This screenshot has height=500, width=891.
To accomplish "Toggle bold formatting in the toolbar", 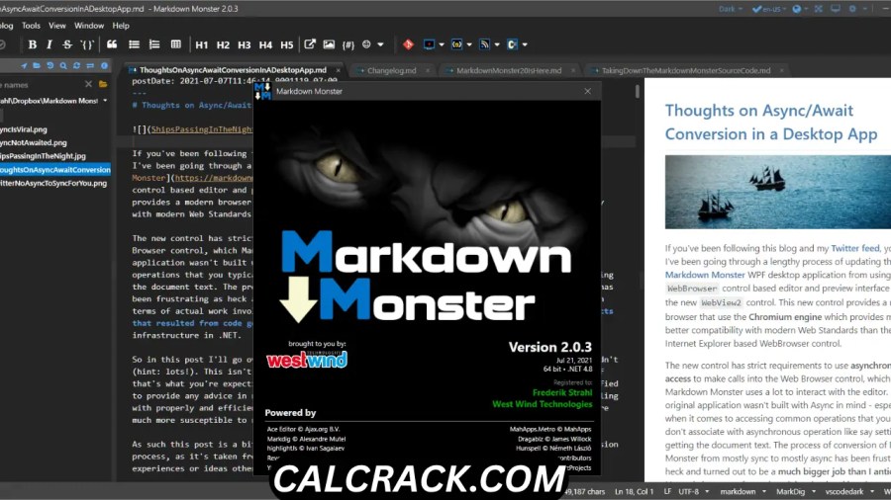I will (x=33, y=44).
